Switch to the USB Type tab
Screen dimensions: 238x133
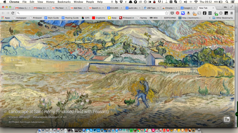(152, 7)
